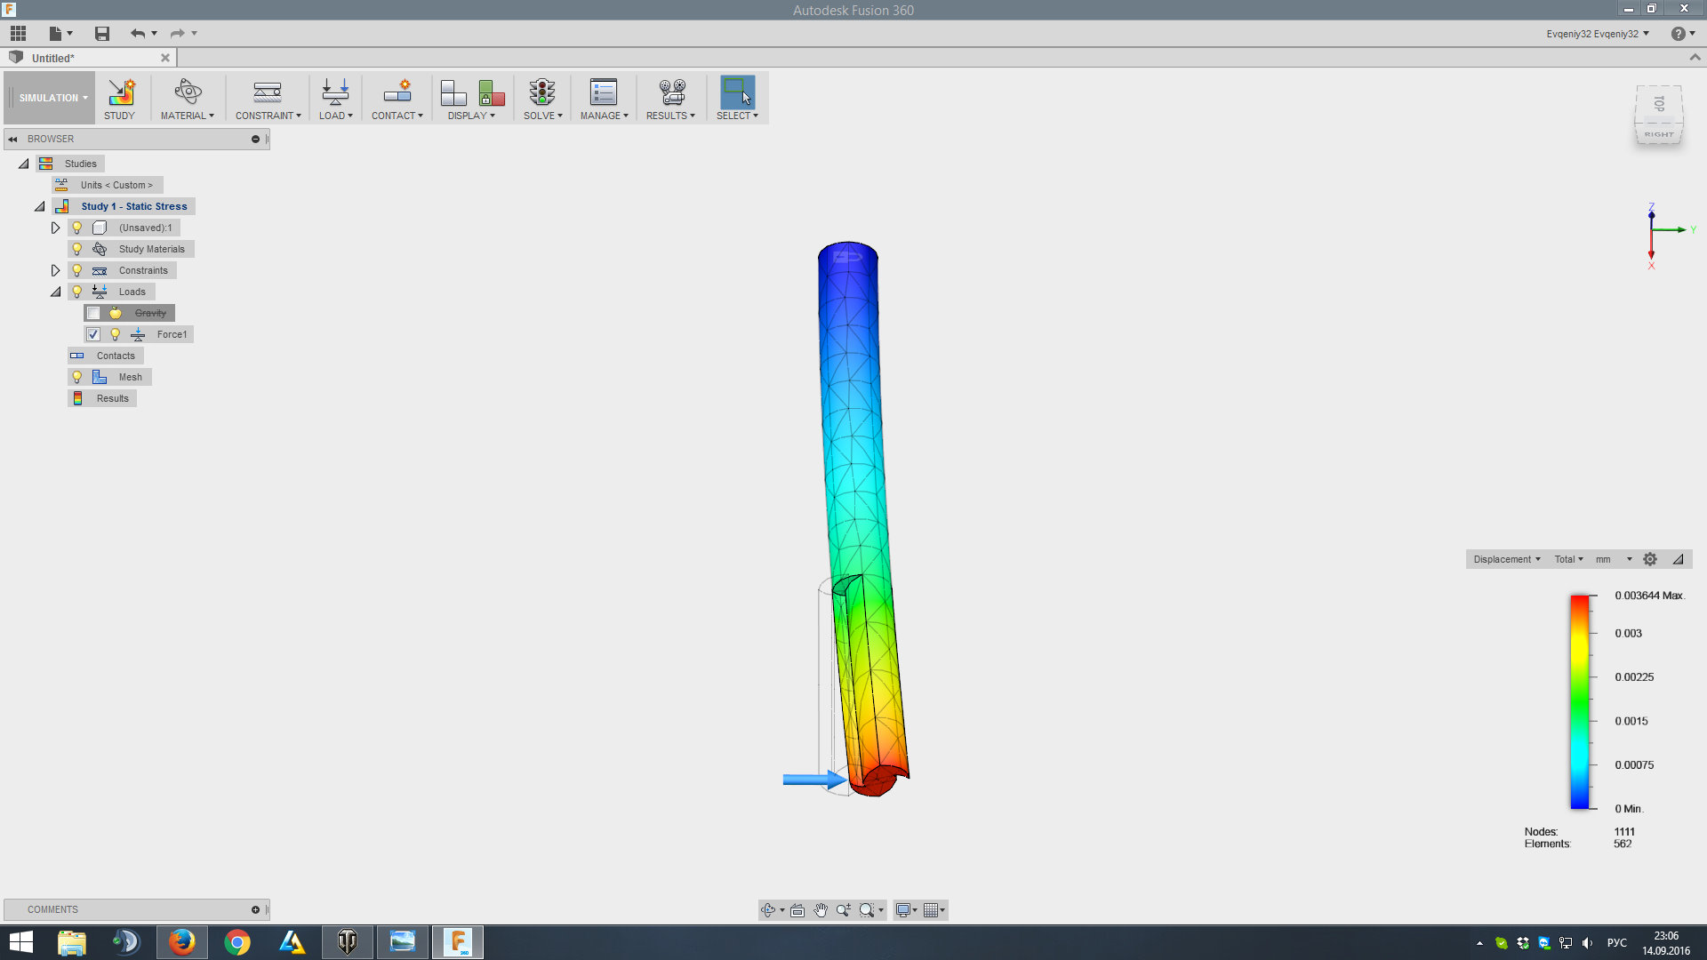
Task: Click the Study icon in toolbar
Action: 120,92
